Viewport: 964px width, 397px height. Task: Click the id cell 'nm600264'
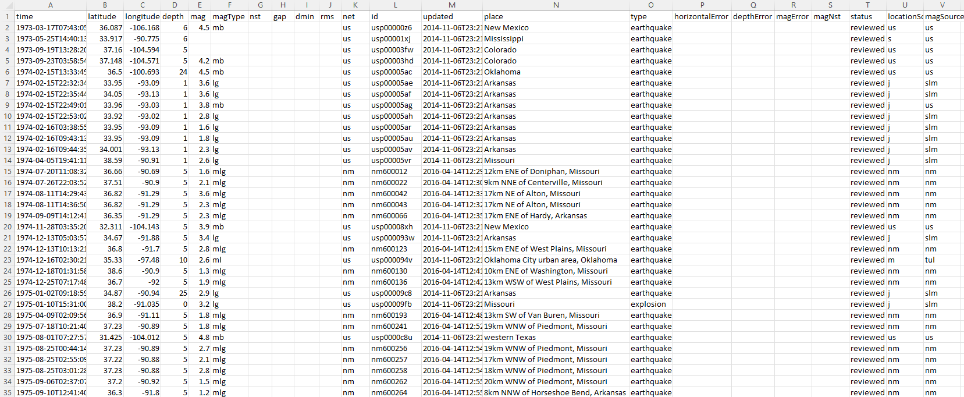coord(396,393)
